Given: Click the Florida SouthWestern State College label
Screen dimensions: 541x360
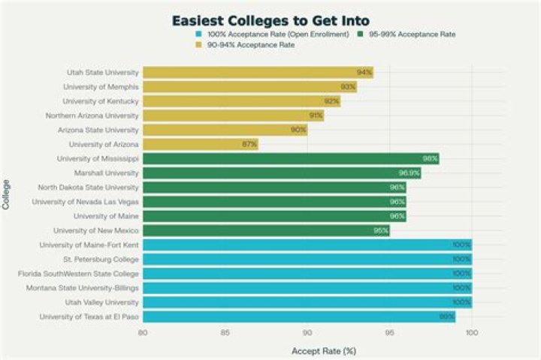Looking at the screenshot, I should [78, 274].
